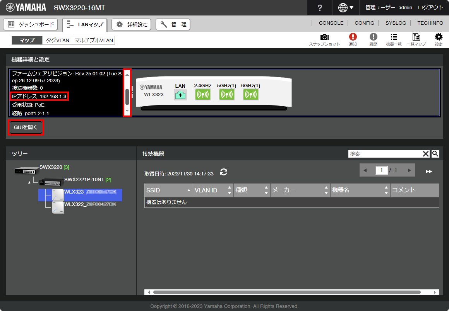449x311 pixels.
Task: Click the Snapshot camera icon
Action: 324,37
